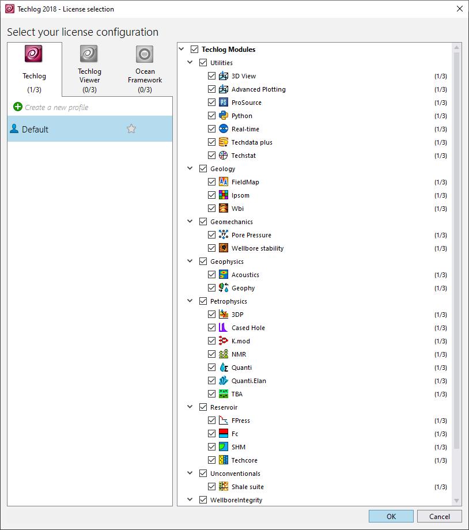Click the 3DP module icon
Viewport: 469px width, 530px height.
coord(223,315)
